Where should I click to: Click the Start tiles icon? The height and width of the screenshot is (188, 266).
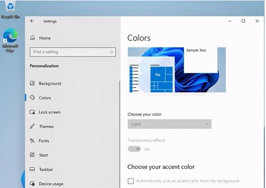pos(32,155)
